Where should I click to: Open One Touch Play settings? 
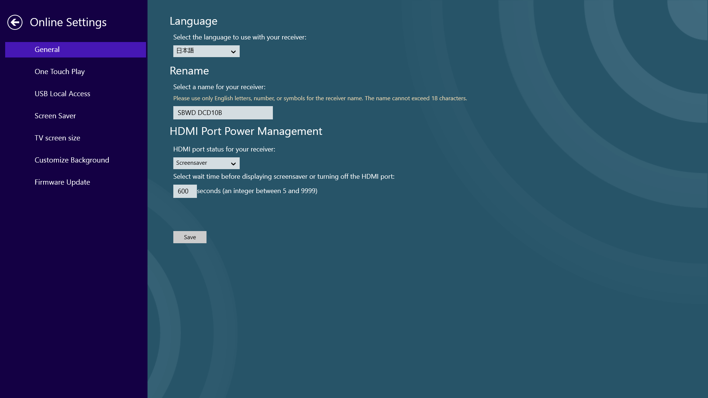(x=60, y=71)
